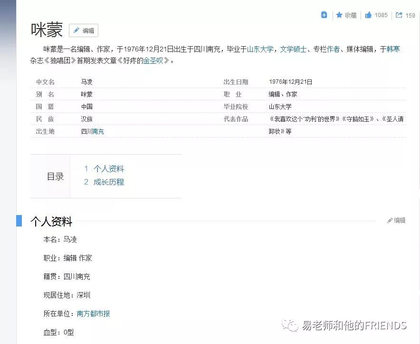Click 编辑 button next to title 咪蒙
The width and height of the screenshot is (420, 344).
click(x=84, y=30)
